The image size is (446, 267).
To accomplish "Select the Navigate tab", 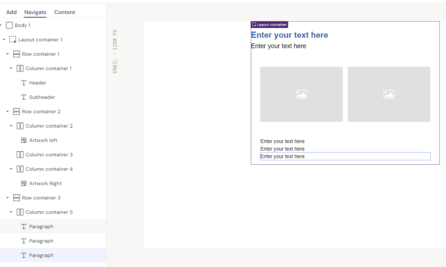I will click(x=35, y=12).
